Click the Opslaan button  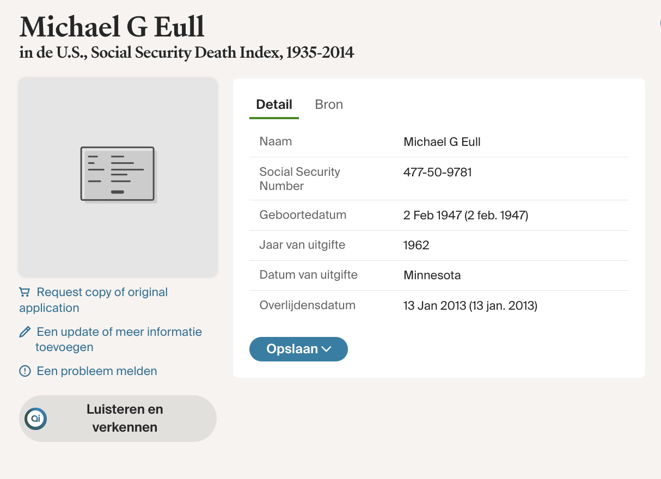coord(292,349)
